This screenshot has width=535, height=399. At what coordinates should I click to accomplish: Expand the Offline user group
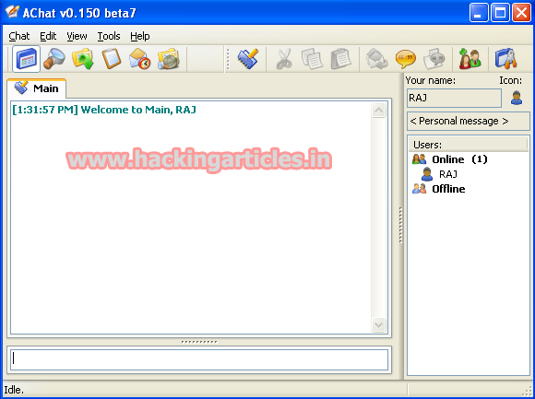pos(448,189)
